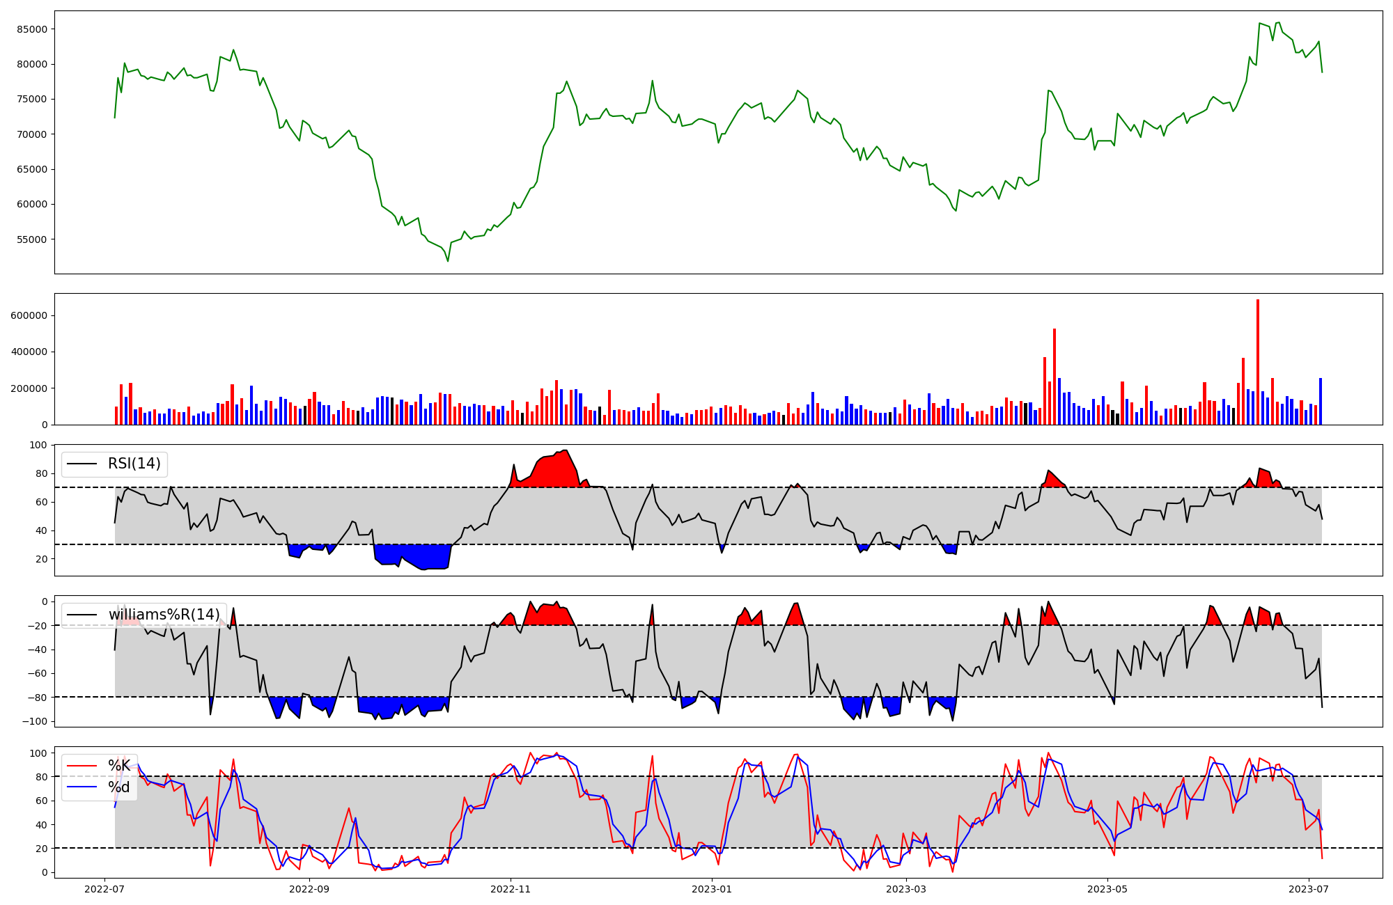
Task: Click the 600000 volume axis label
Action: pyautogui.click(x=29, y=315)
